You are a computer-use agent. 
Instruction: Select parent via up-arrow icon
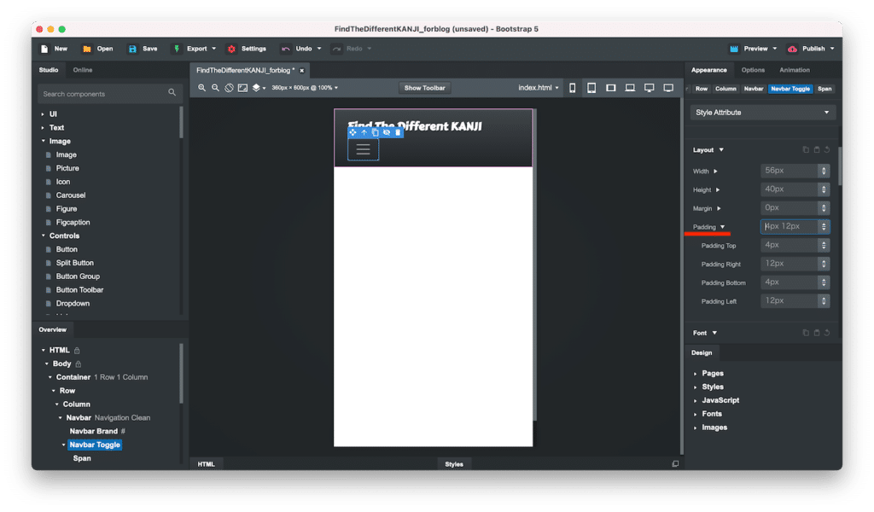pos(364,133)
